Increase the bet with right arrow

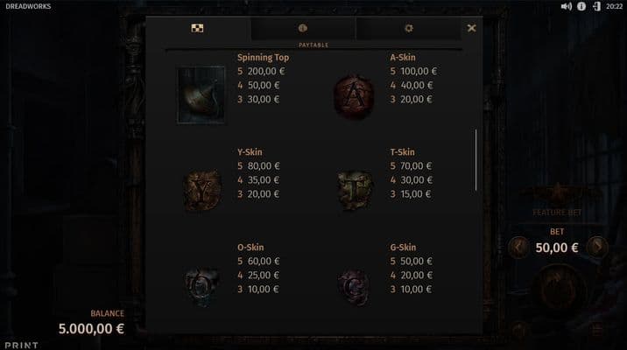point(597,248)
